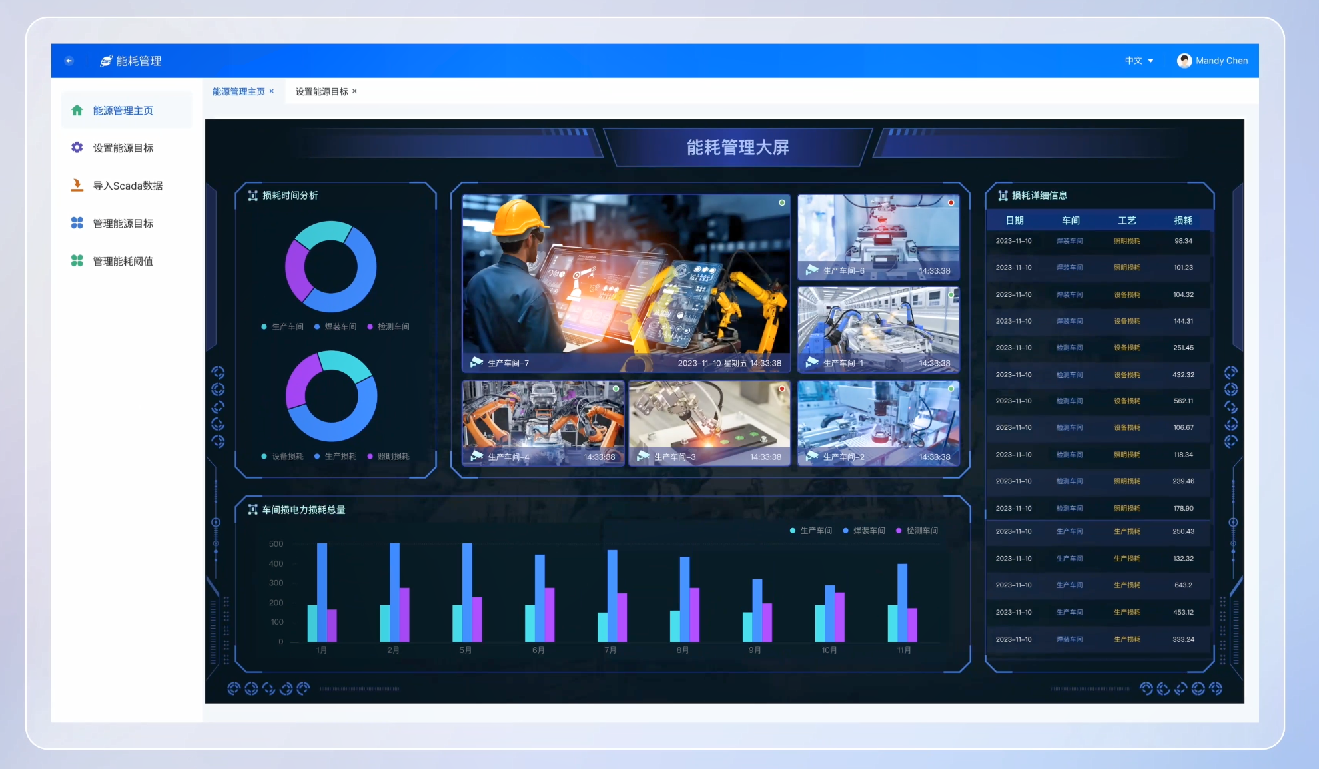Click the blue grid icon for 管理能源目标
Screen dimensions: 1319x769
(x=77, y=223)
